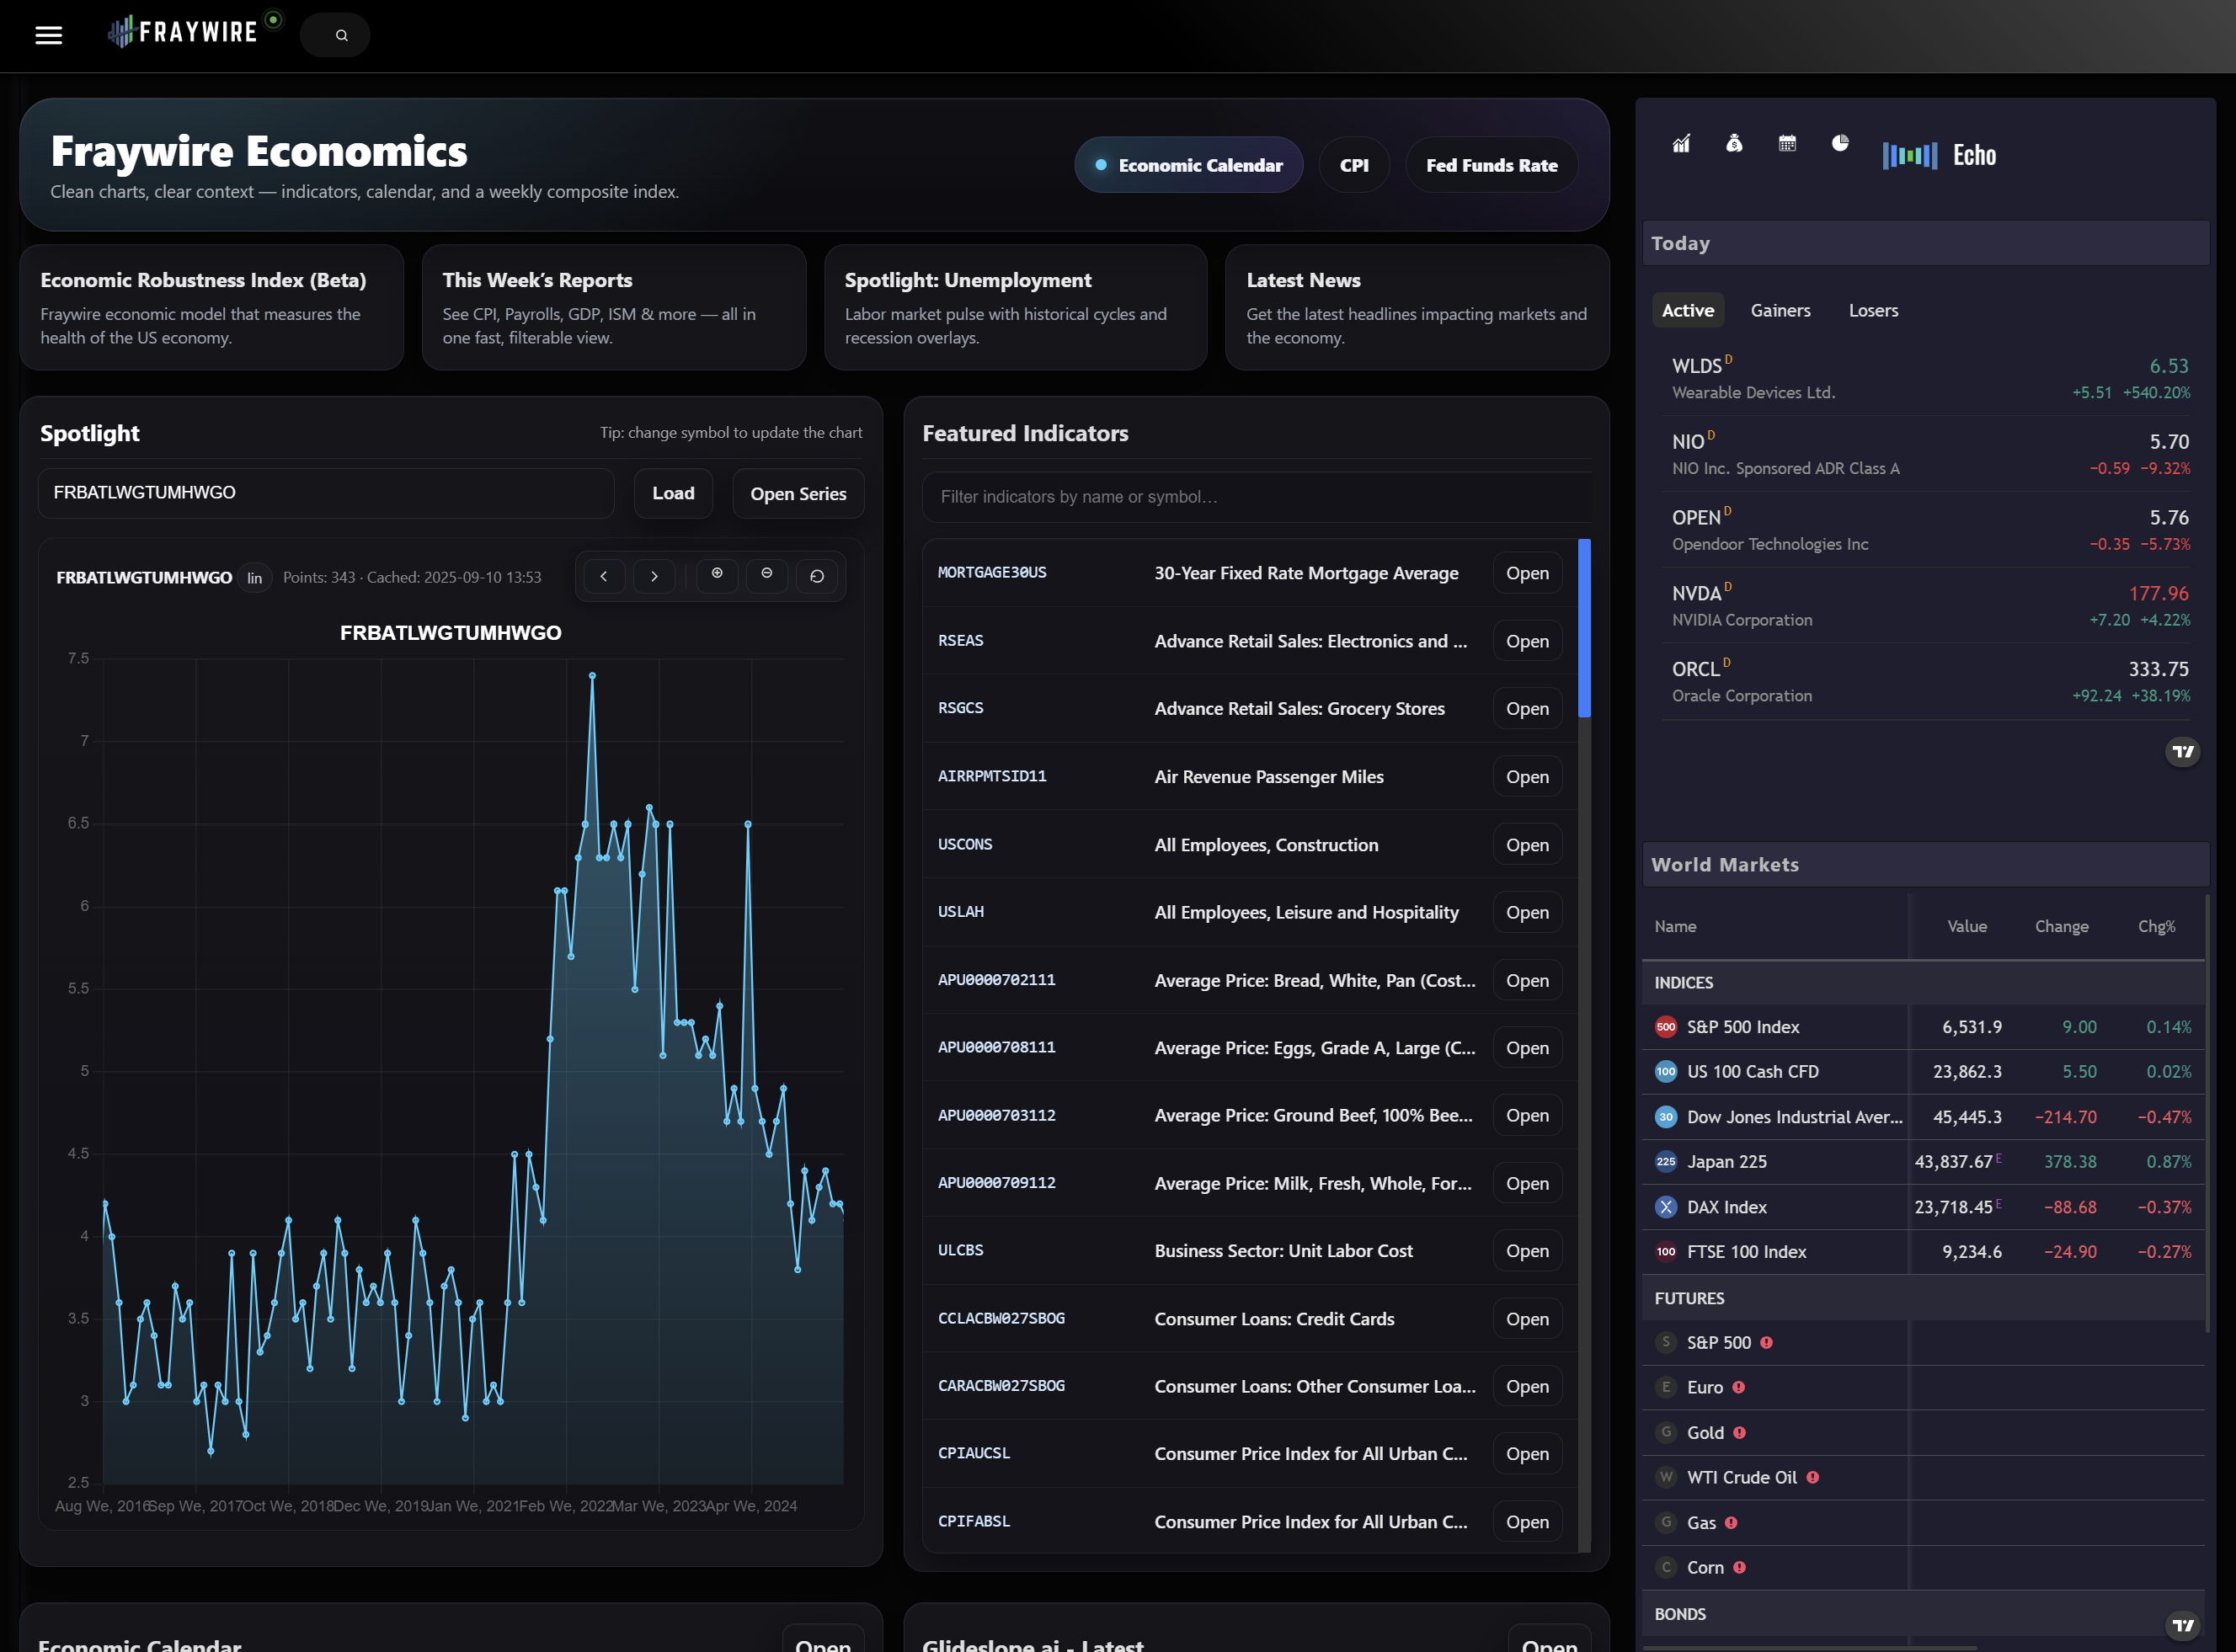The image size is (2236, 1652).
Task: Click the US 100 Cash CFD icon
Action: pos(1666,1072)
